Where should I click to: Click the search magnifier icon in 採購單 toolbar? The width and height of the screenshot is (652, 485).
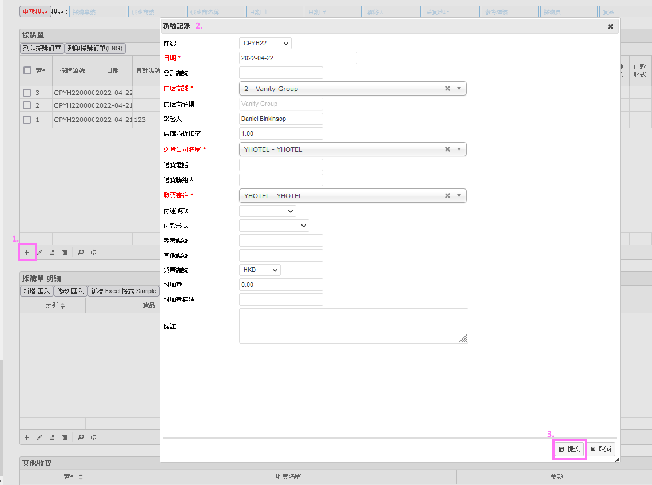pos(81,252)
